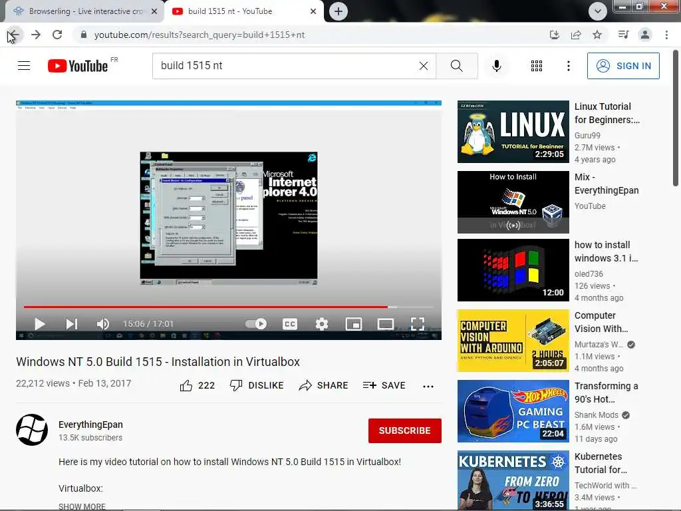The image size is (681, 511).
Task: Save the video to a playlist
Action: tap(384, 385)
